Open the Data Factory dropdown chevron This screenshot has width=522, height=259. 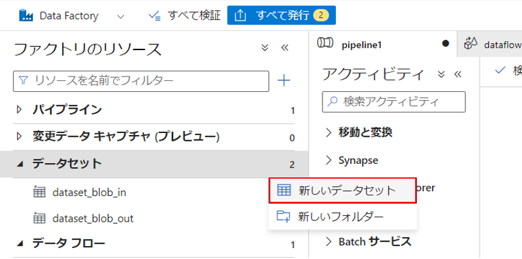pyautogui.click(x=121, y=16)
